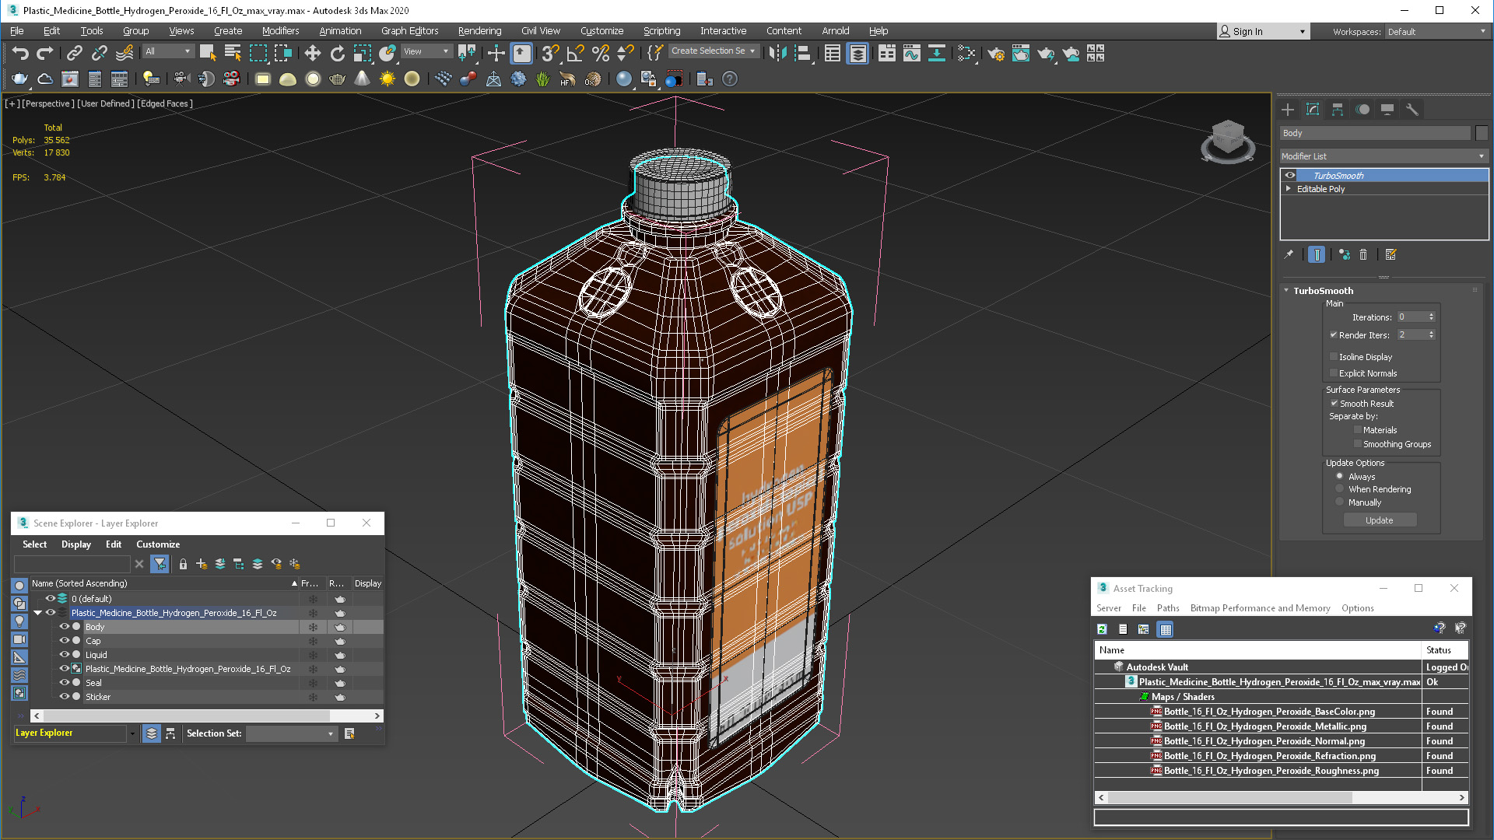Collapse the TurboSmooth rollout

point(1287,291)
